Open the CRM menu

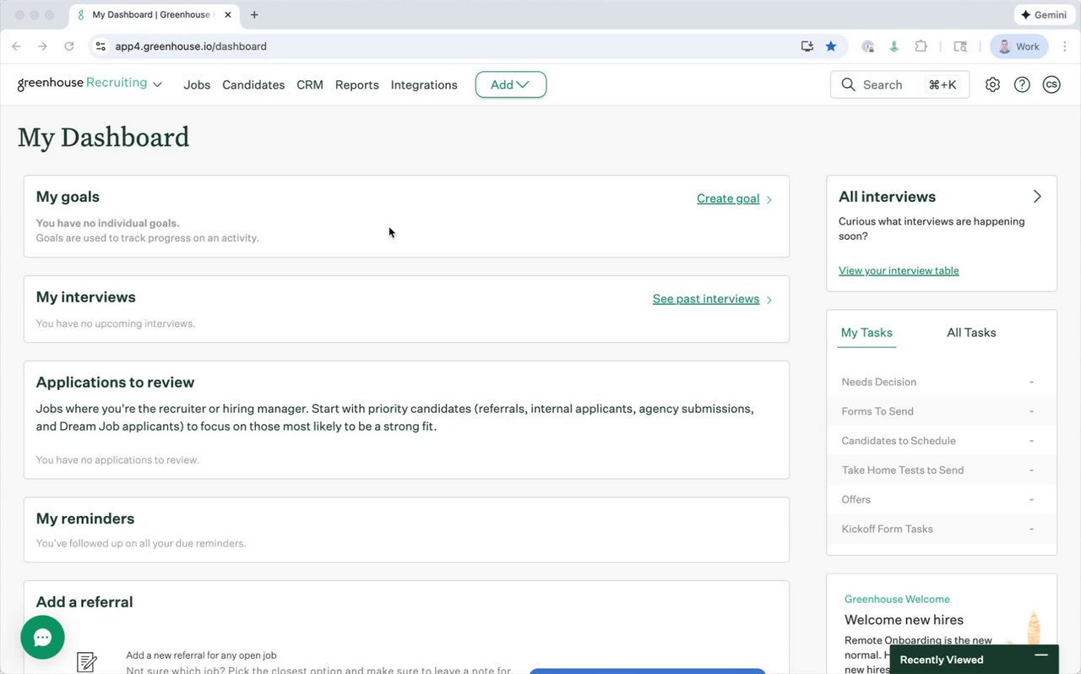click(310, 84)
